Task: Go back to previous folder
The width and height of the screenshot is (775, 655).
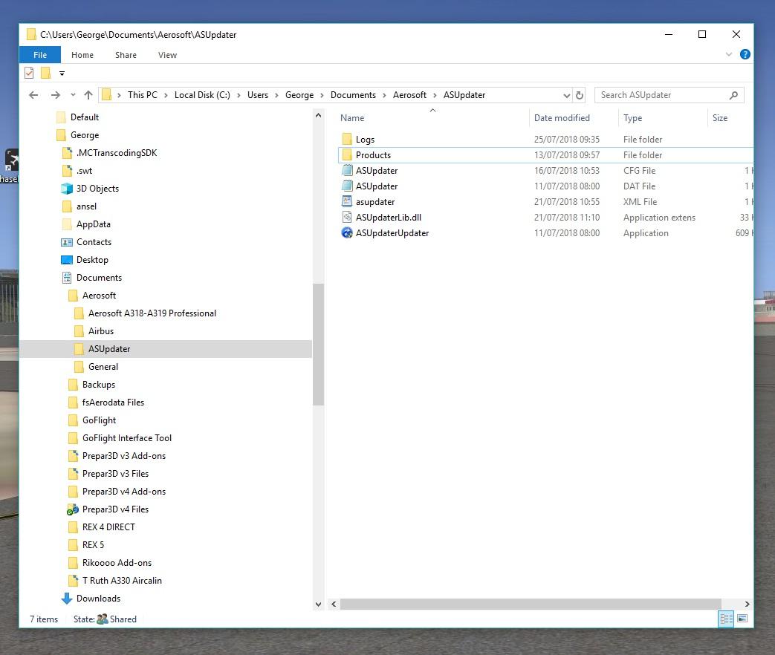Action: 33,95
